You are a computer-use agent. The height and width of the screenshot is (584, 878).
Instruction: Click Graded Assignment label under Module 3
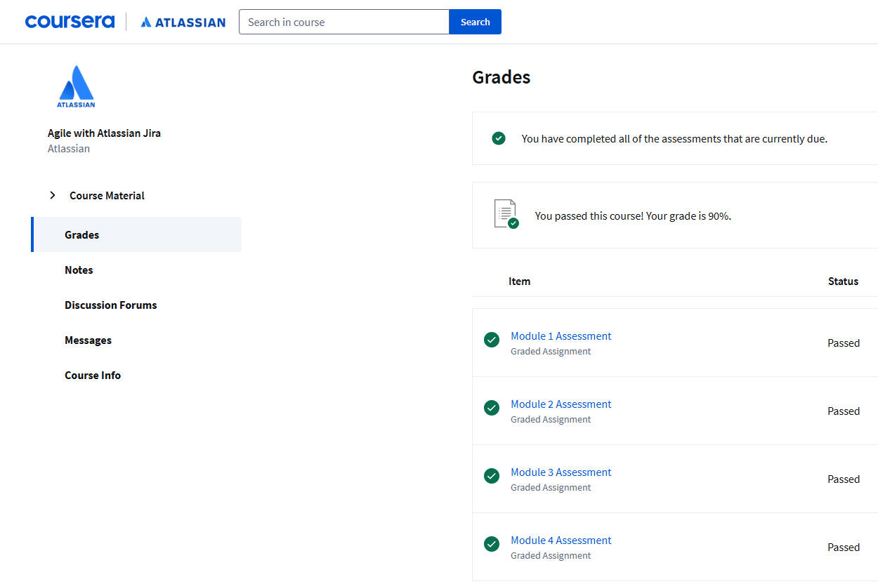tap(551, 487)
